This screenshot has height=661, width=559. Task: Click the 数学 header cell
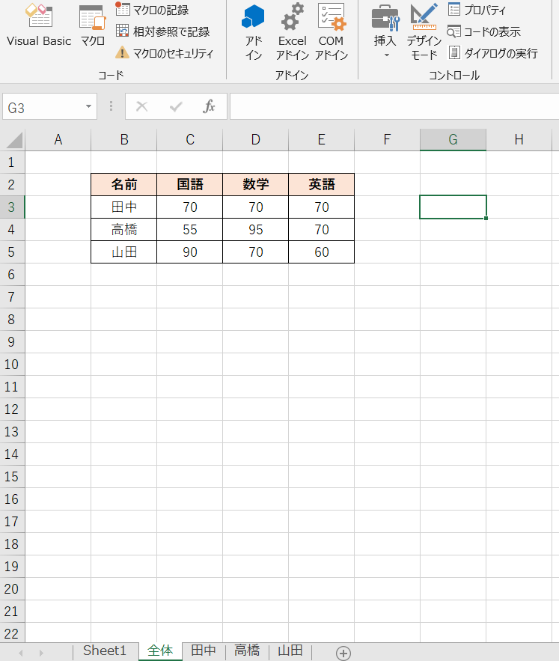pos(255,185)
